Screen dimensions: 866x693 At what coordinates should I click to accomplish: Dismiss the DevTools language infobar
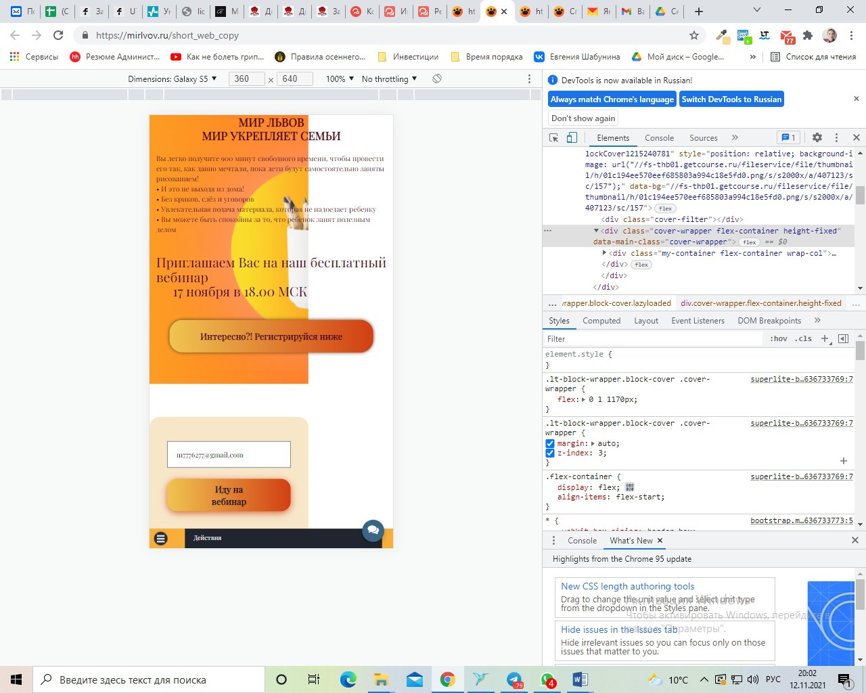tap(856, 99)
